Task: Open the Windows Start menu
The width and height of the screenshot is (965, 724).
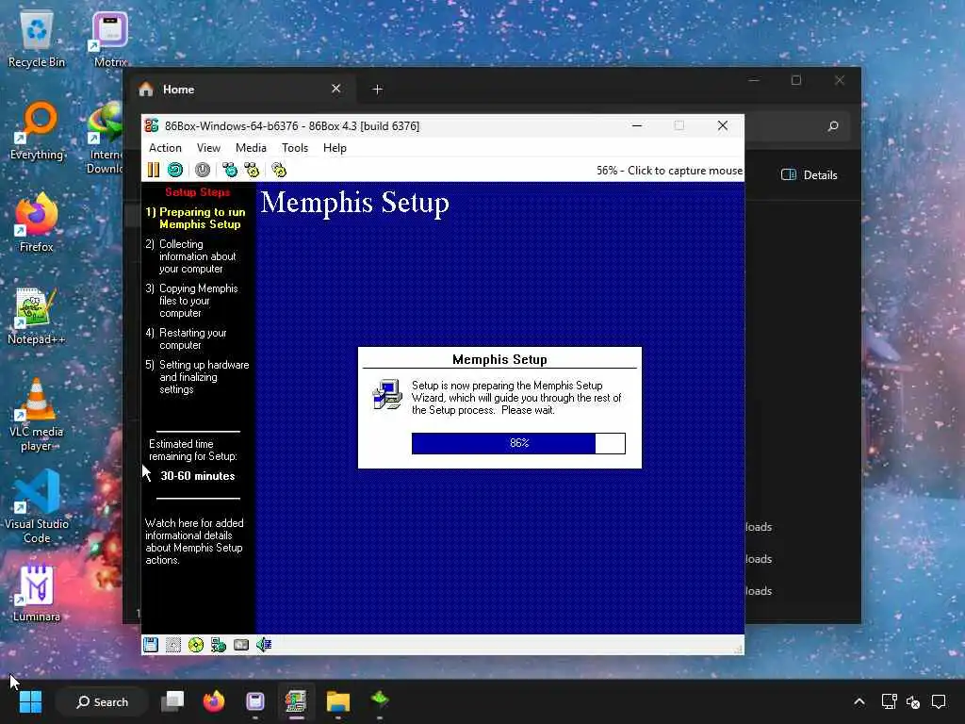Action: [x=30, y=701]
